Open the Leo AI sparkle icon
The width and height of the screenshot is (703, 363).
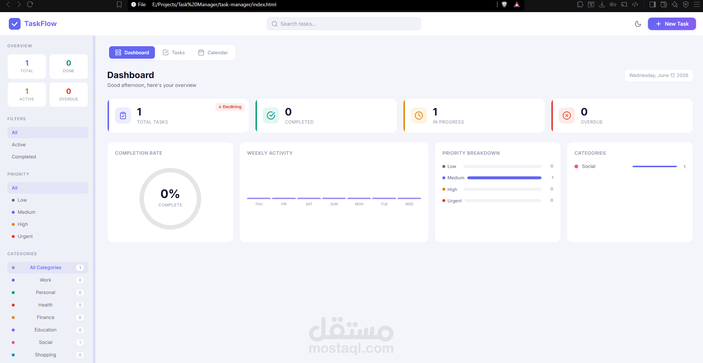click(x=675, y=4)
